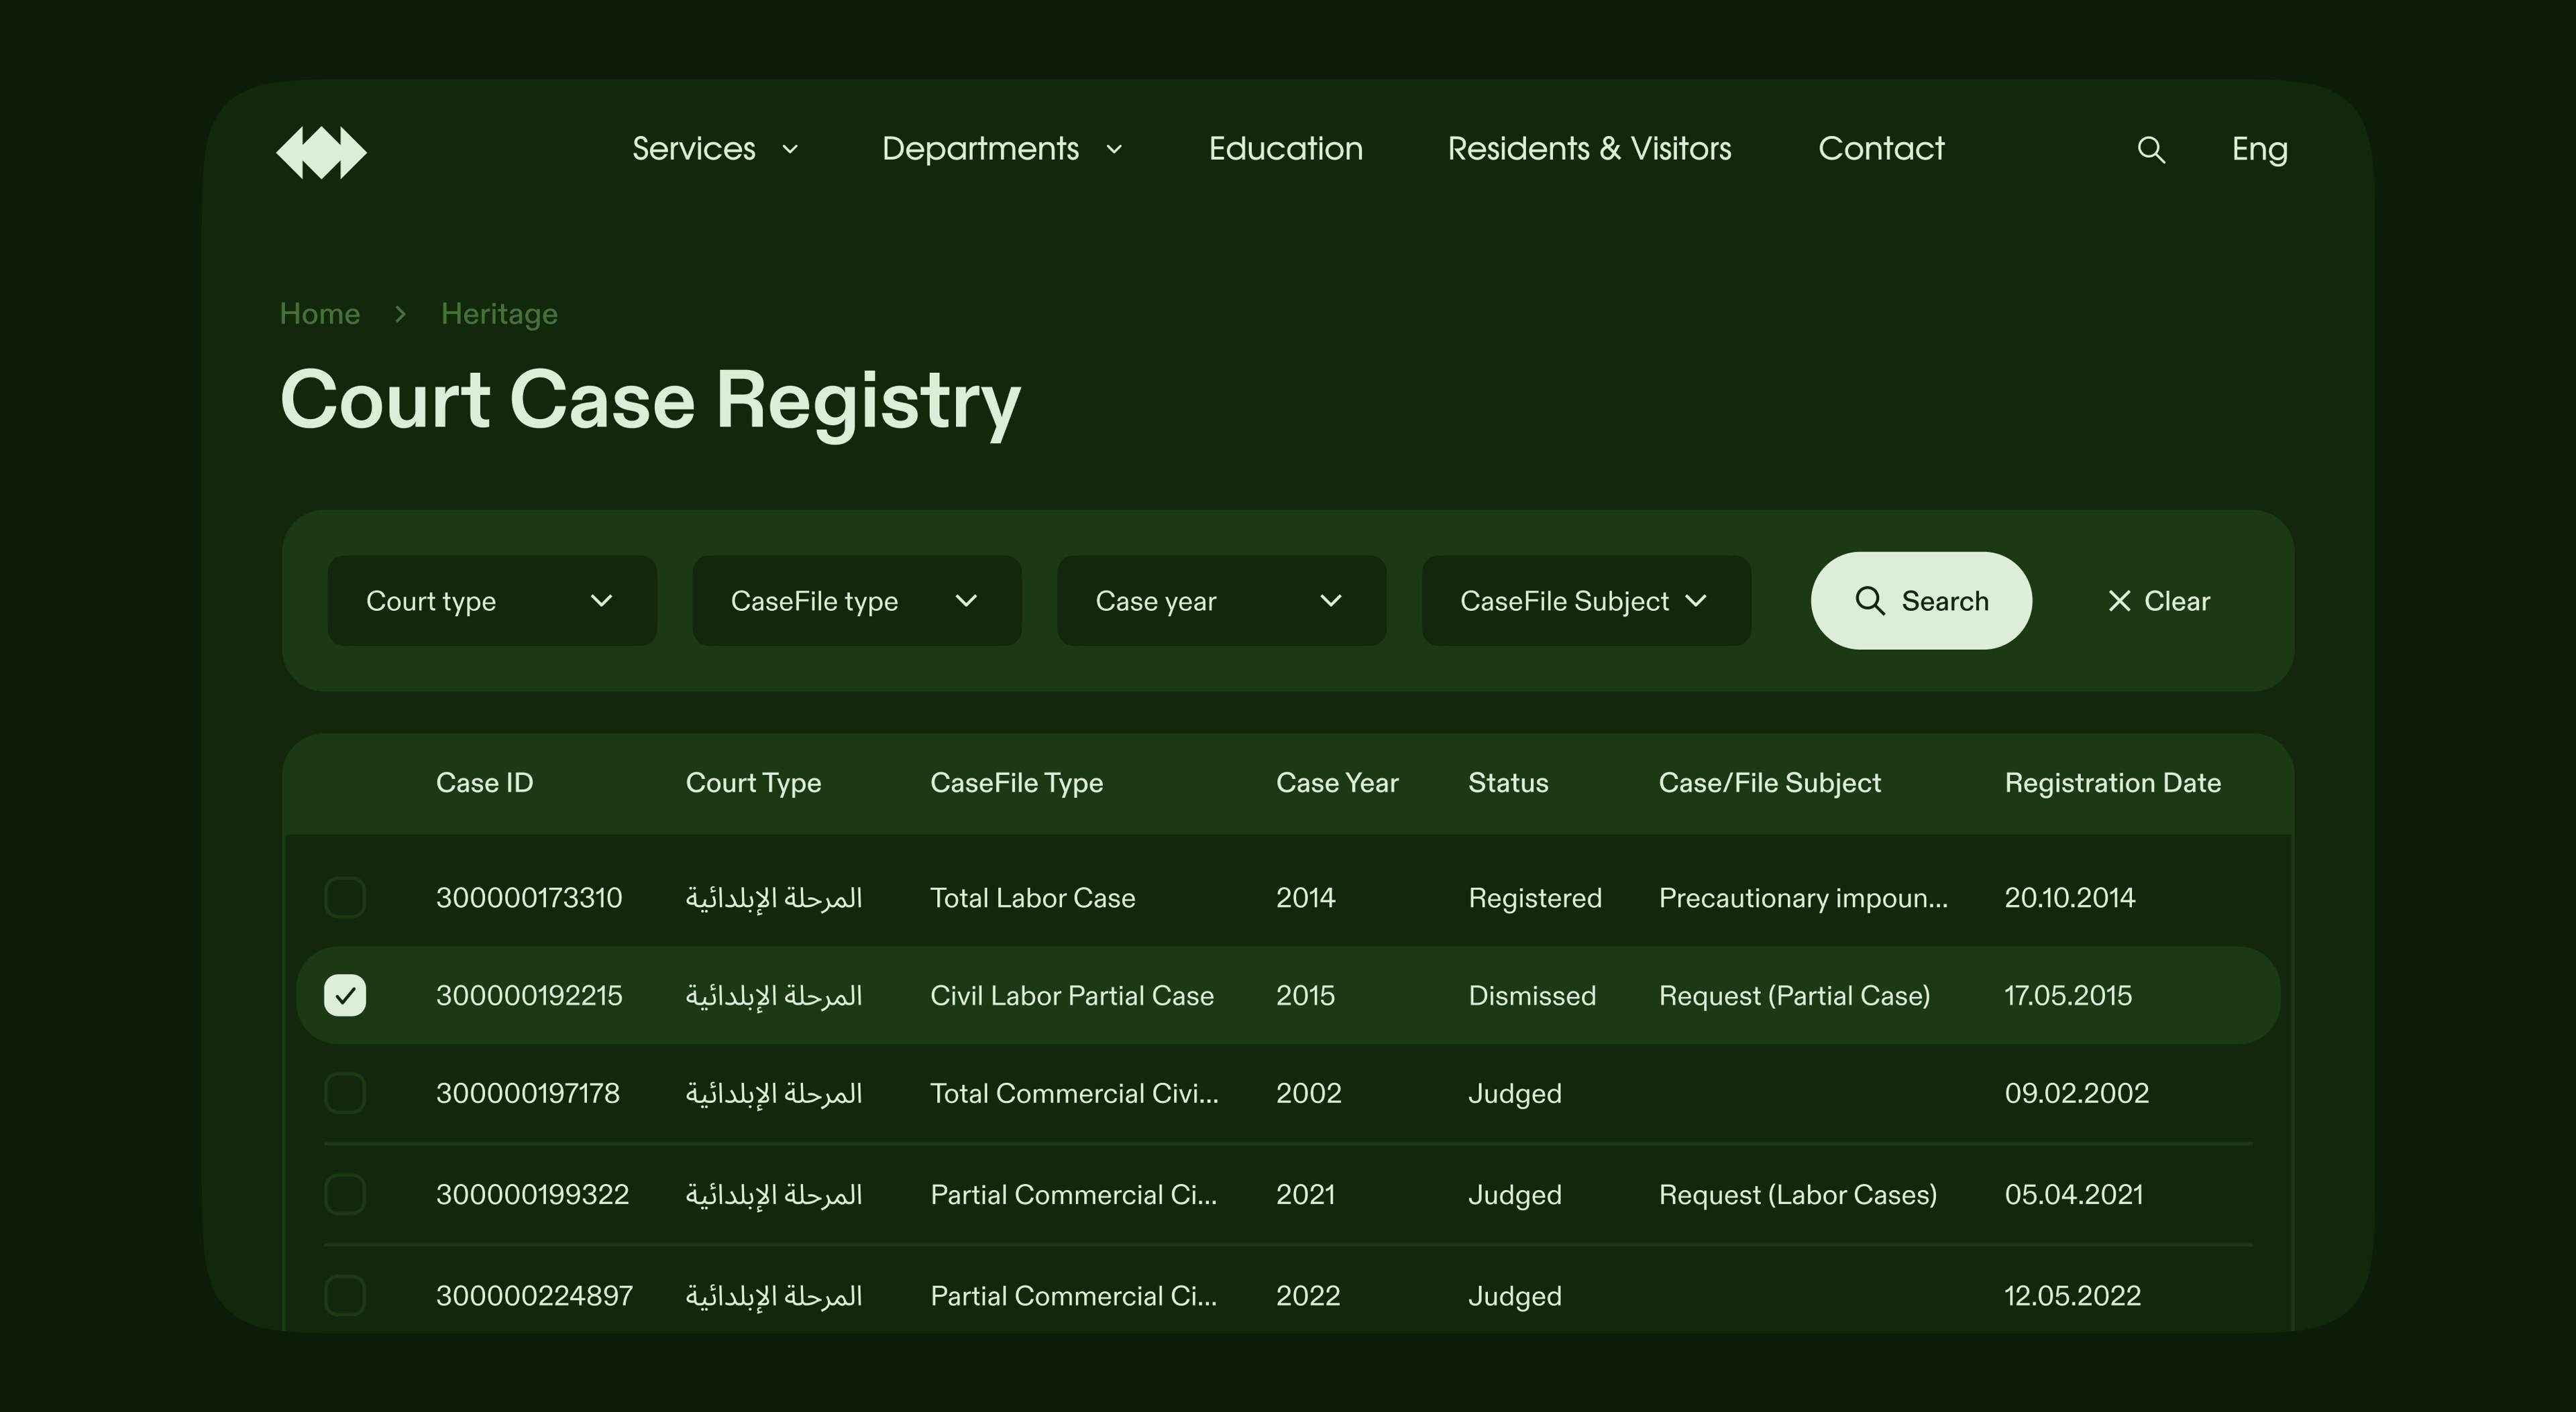Open the CaseFile Subject dropdown
This screenshot has height=1412, width=2576.
[x=1586, y=601]
